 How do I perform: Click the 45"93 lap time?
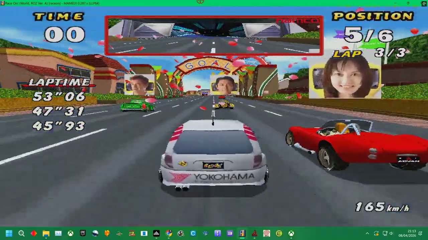[x=59, y=126]
